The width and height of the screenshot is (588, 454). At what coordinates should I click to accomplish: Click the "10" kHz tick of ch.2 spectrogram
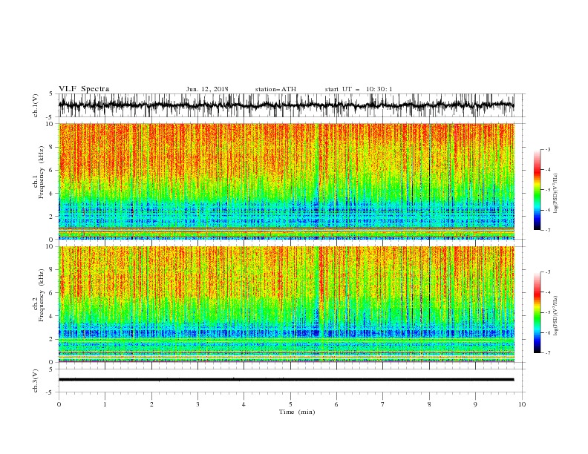(50, 246)
